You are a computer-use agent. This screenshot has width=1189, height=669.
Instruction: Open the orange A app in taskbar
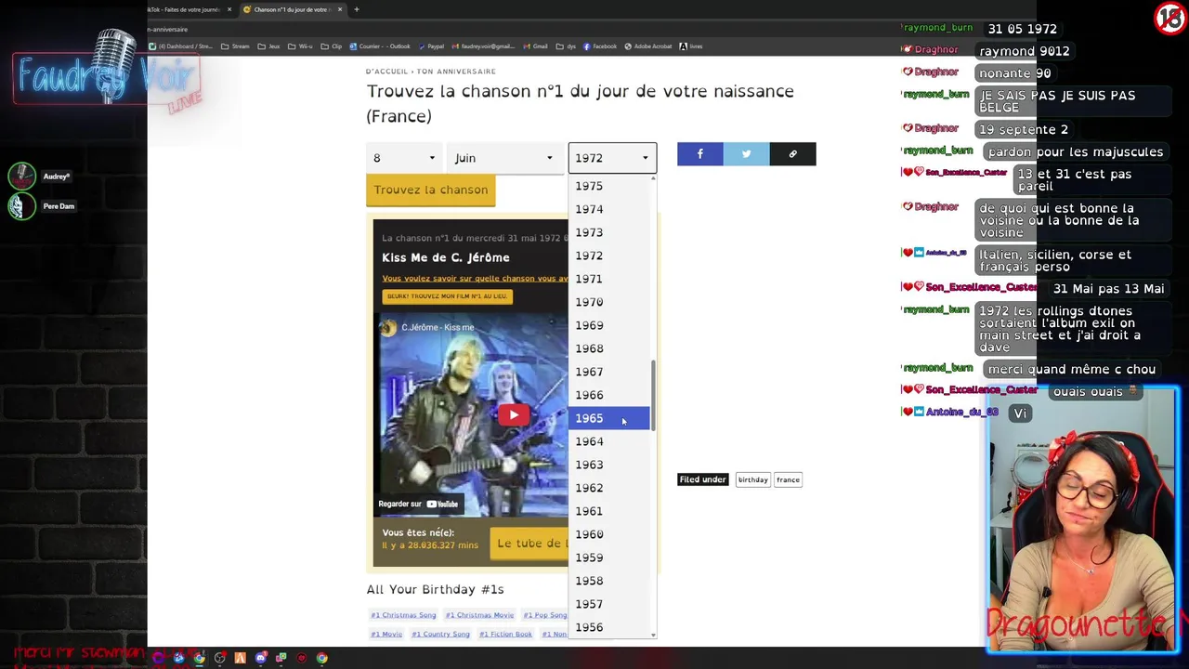point(241,658)
